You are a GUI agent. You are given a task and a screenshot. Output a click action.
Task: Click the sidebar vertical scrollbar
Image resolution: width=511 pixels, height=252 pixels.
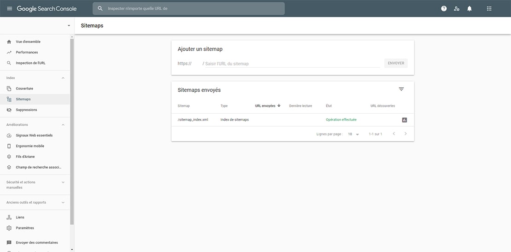(x=72, y=132)
